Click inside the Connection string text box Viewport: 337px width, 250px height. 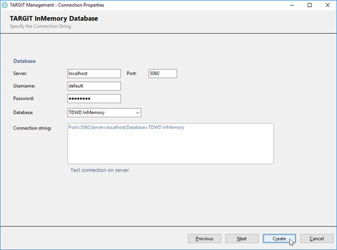pos(171,143)
